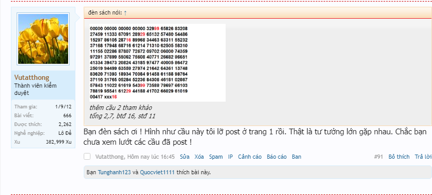The height and width of the screenshot is (195, 432).
Task: Open Quocviet1111 profile from likes
Action: [158, 173]
